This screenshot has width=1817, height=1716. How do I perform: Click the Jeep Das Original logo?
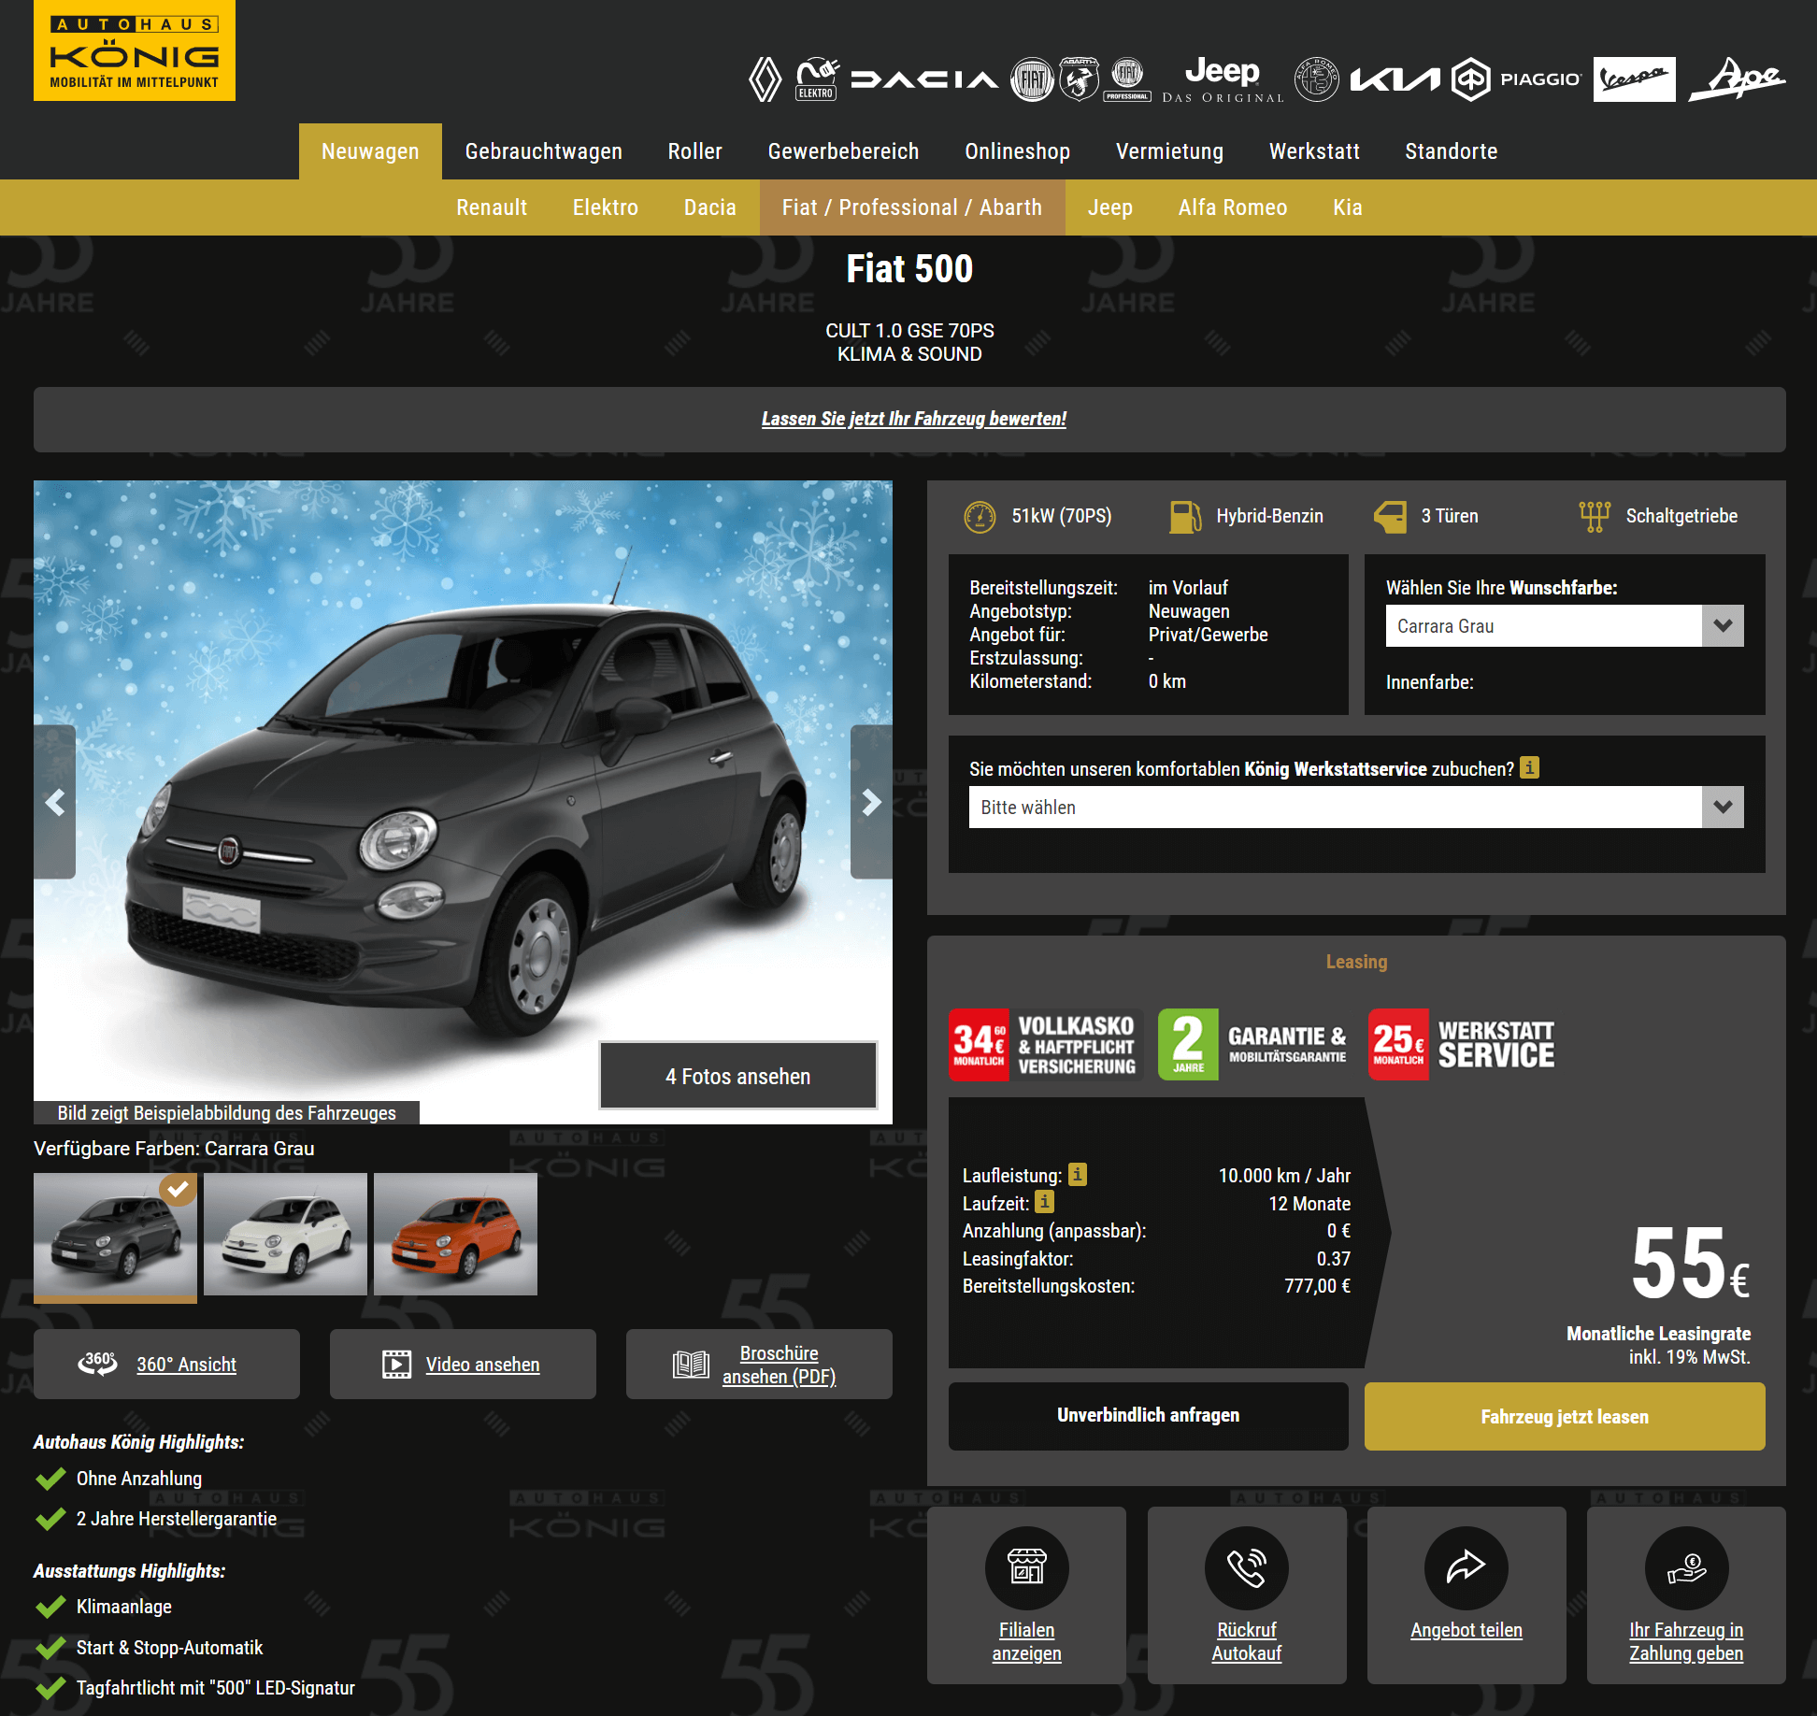1223,79
